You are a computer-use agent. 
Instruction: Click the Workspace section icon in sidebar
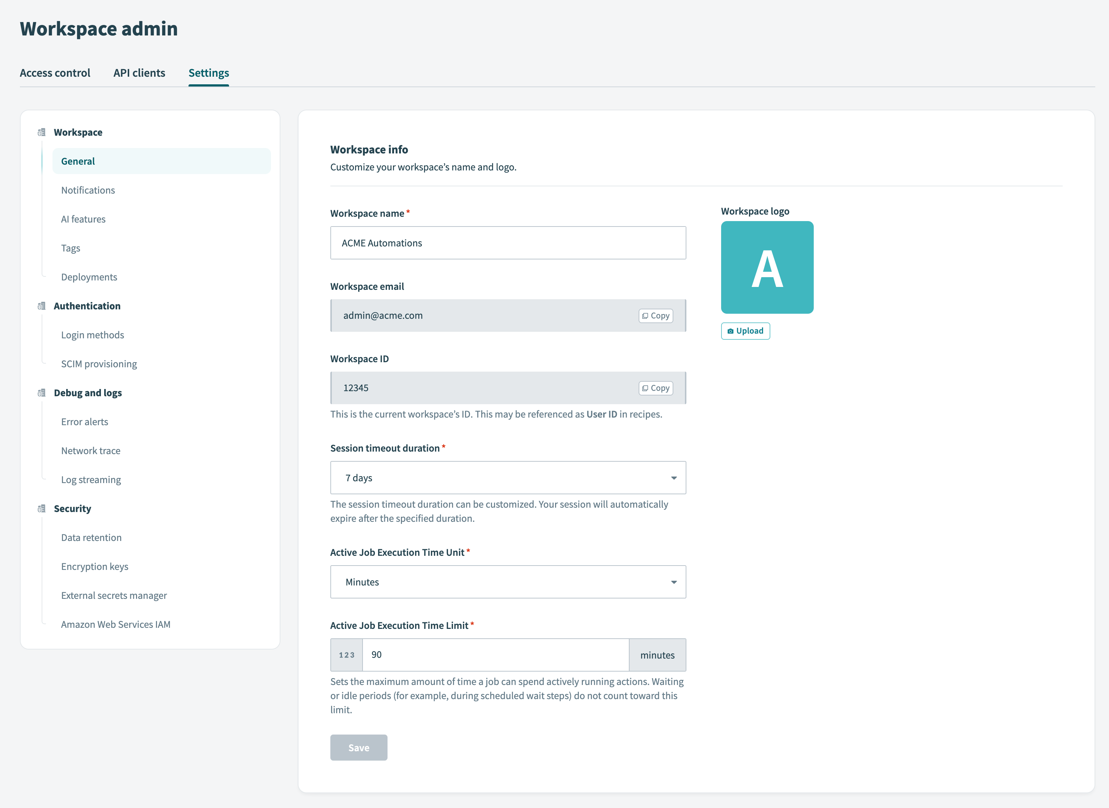41,132
